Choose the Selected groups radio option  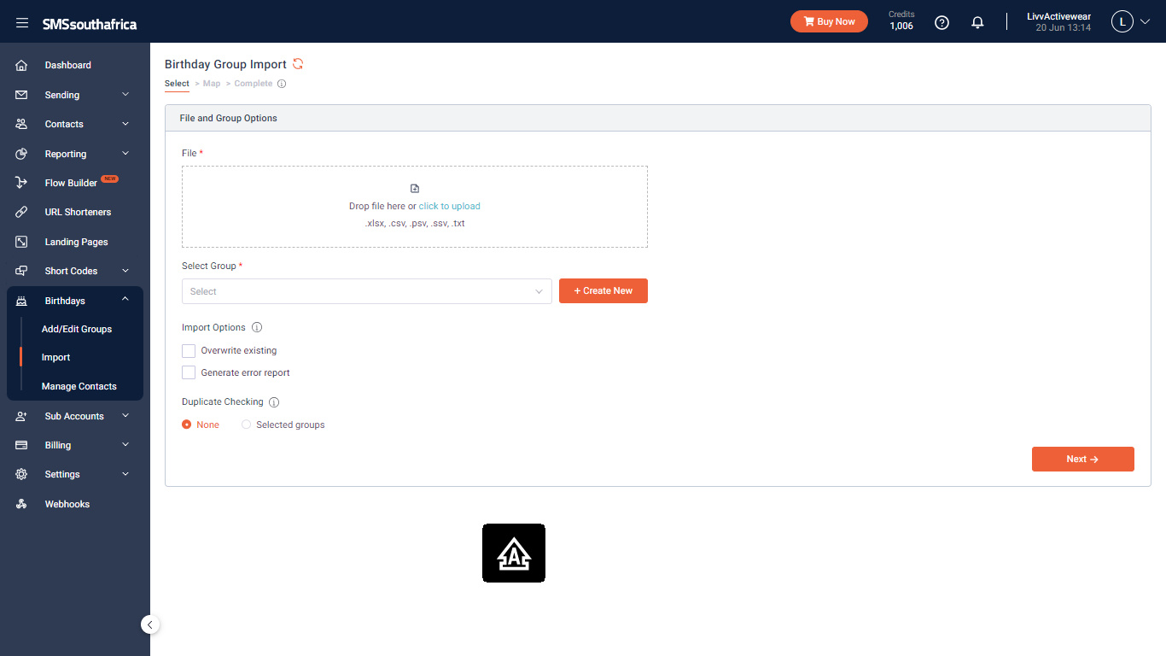tap(247, 425)
